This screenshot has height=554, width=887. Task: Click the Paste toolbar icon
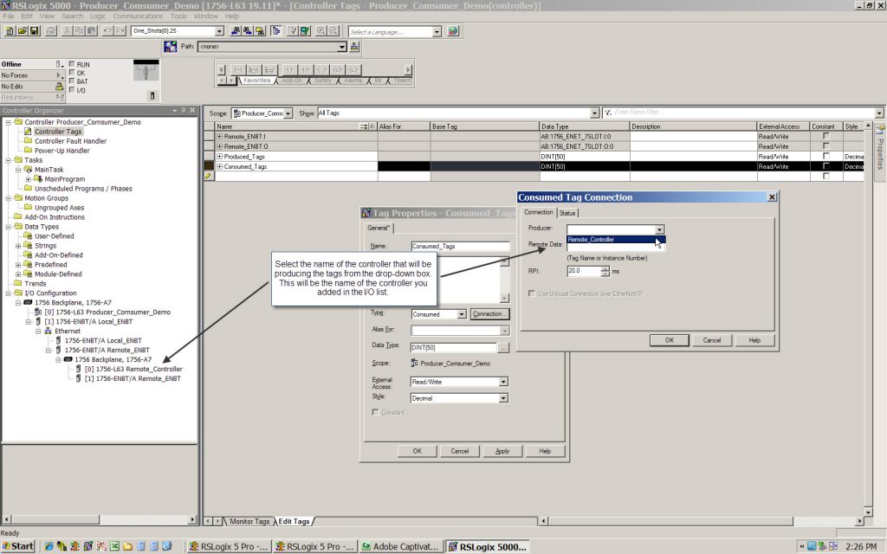[91, 30]
